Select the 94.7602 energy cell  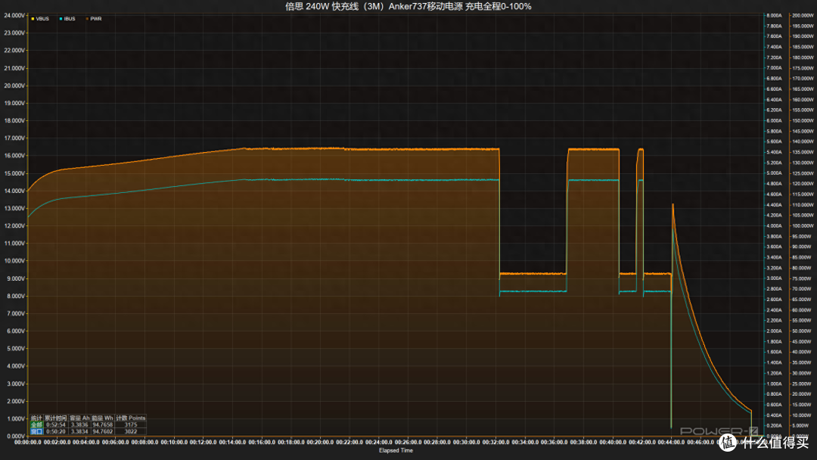point(103,431)
